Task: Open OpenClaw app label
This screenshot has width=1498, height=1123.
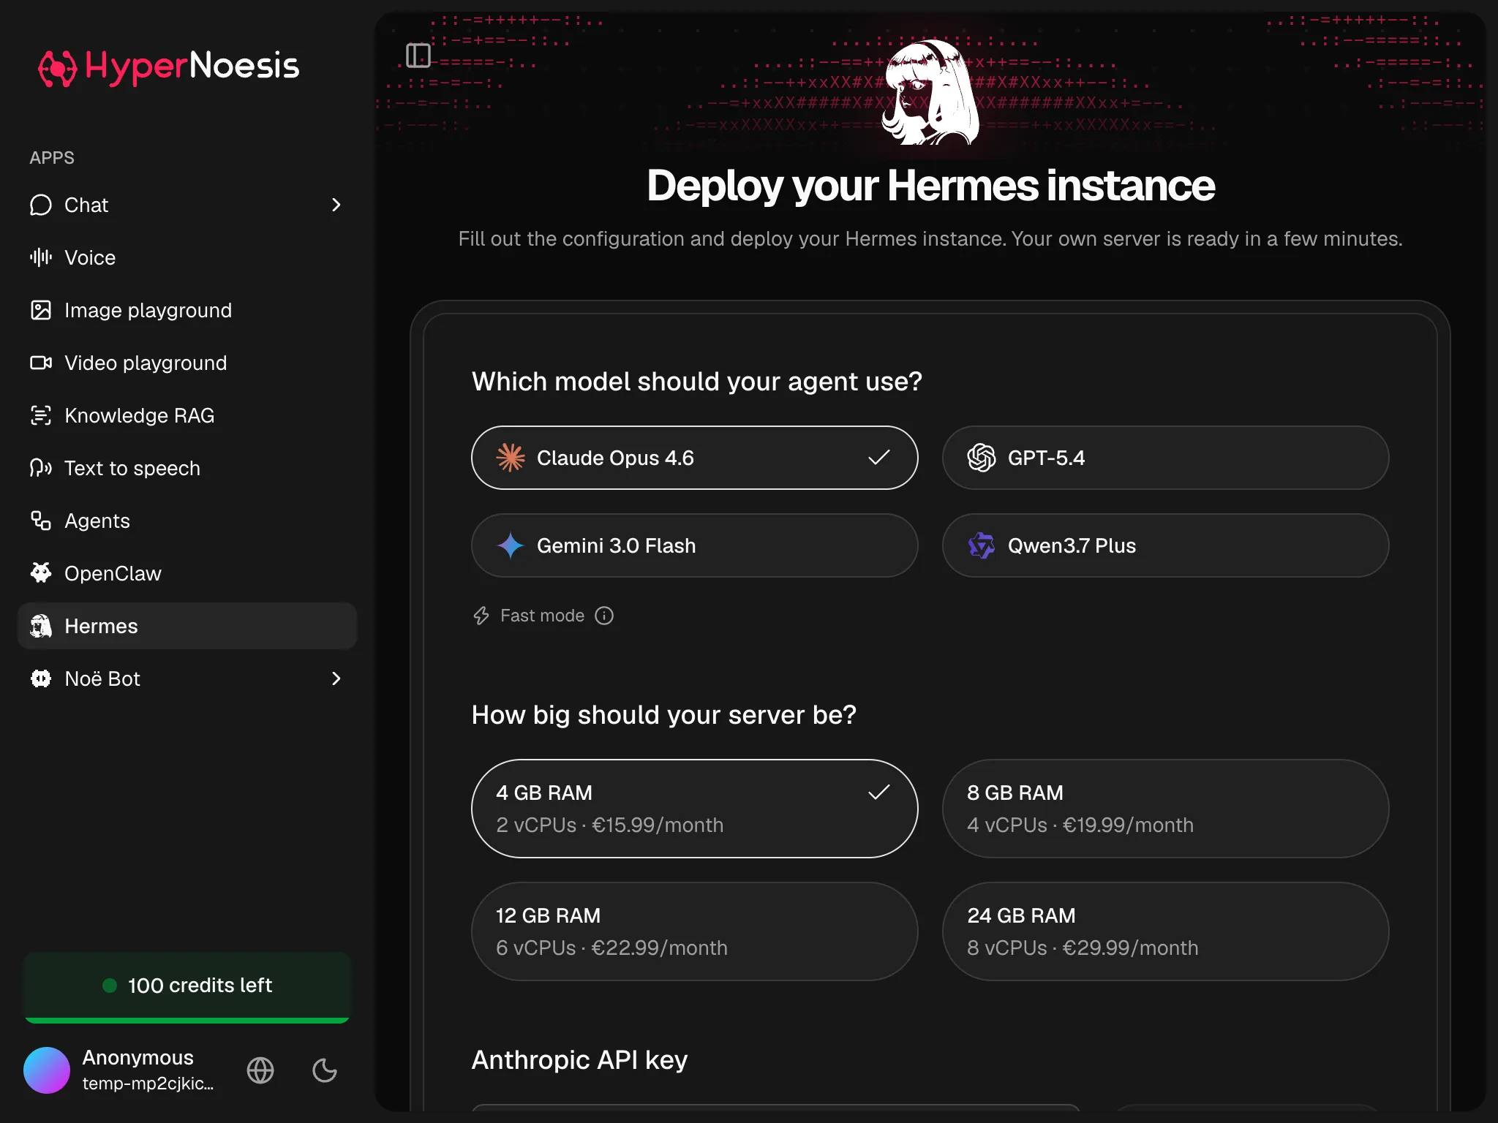Action: (x=113, y=573)
